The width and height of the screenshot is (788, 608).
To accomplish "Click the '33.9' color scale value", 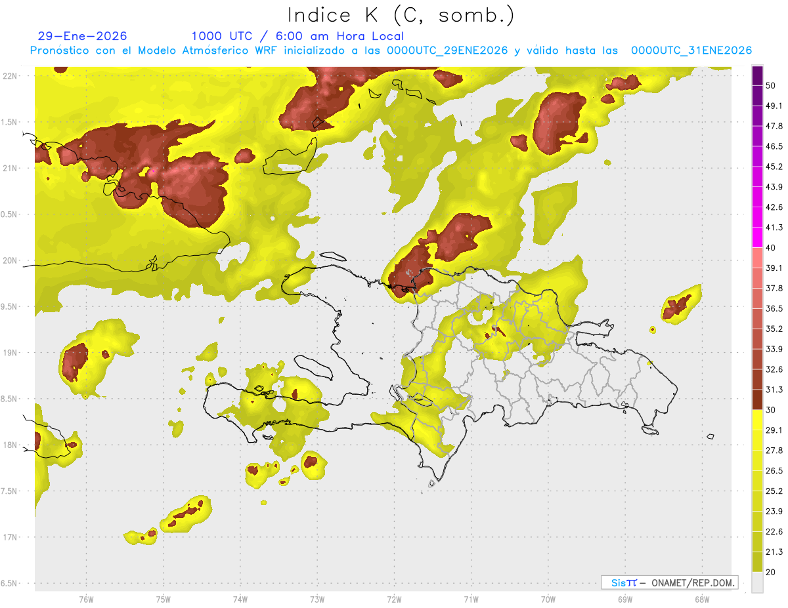I will click(x=774, y=349).
